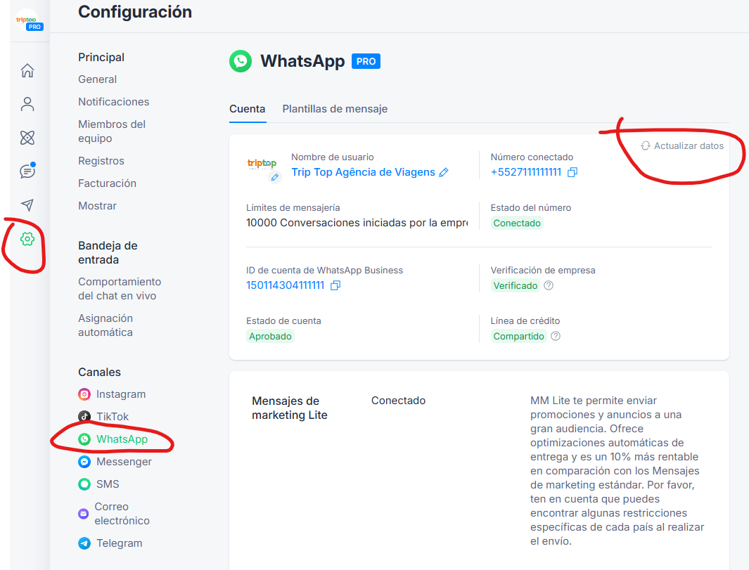Click the green WhatsApp header logo
This screenshot has width=749, height=570.
(241, 61)
